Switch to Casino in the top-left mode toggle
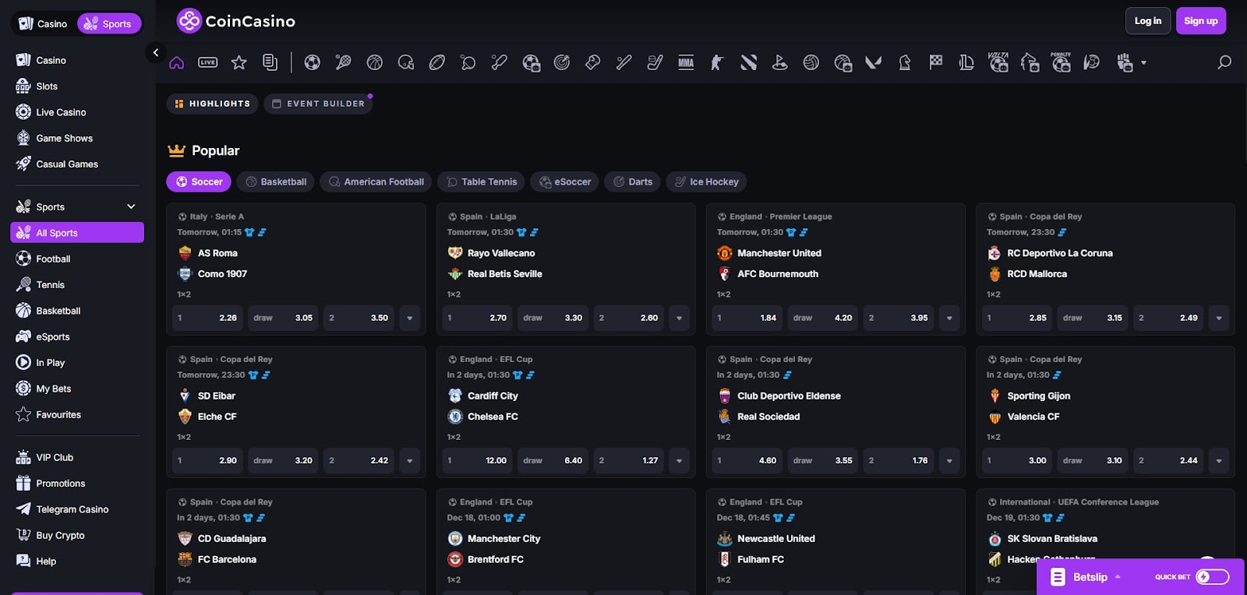1247x595 pixels. pyautogui.click(x=44, y=23)
